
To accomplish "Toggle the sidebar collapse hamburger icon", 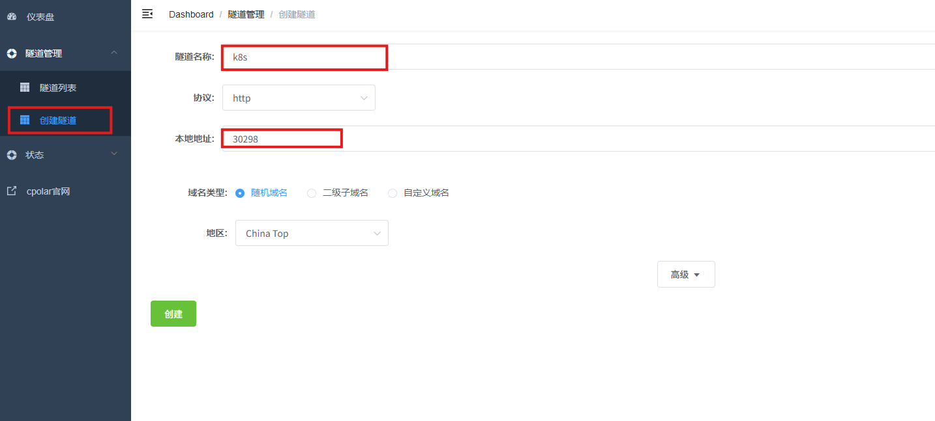I will (147, 14).
